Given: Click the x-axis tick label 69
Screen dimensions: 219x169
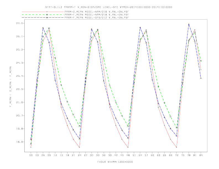Looking at the screenshot, I should 171,155.
